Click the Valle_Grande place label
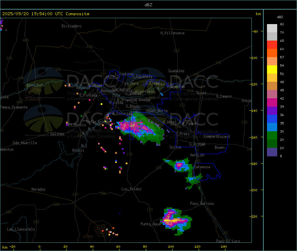The height and width of the screenshot is (251, 297). coord(98,121)
